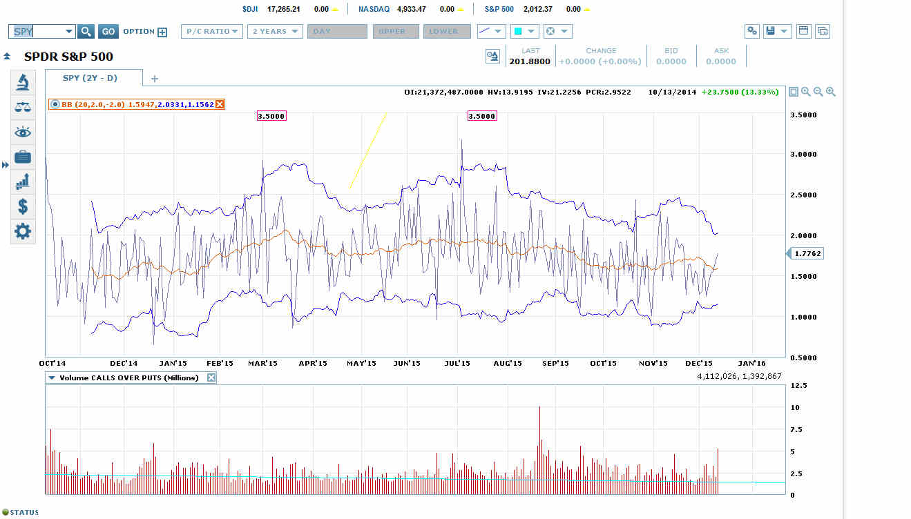Add a new chart tab with plus
The width and height of the screenshot is (911, 519).
155,79
